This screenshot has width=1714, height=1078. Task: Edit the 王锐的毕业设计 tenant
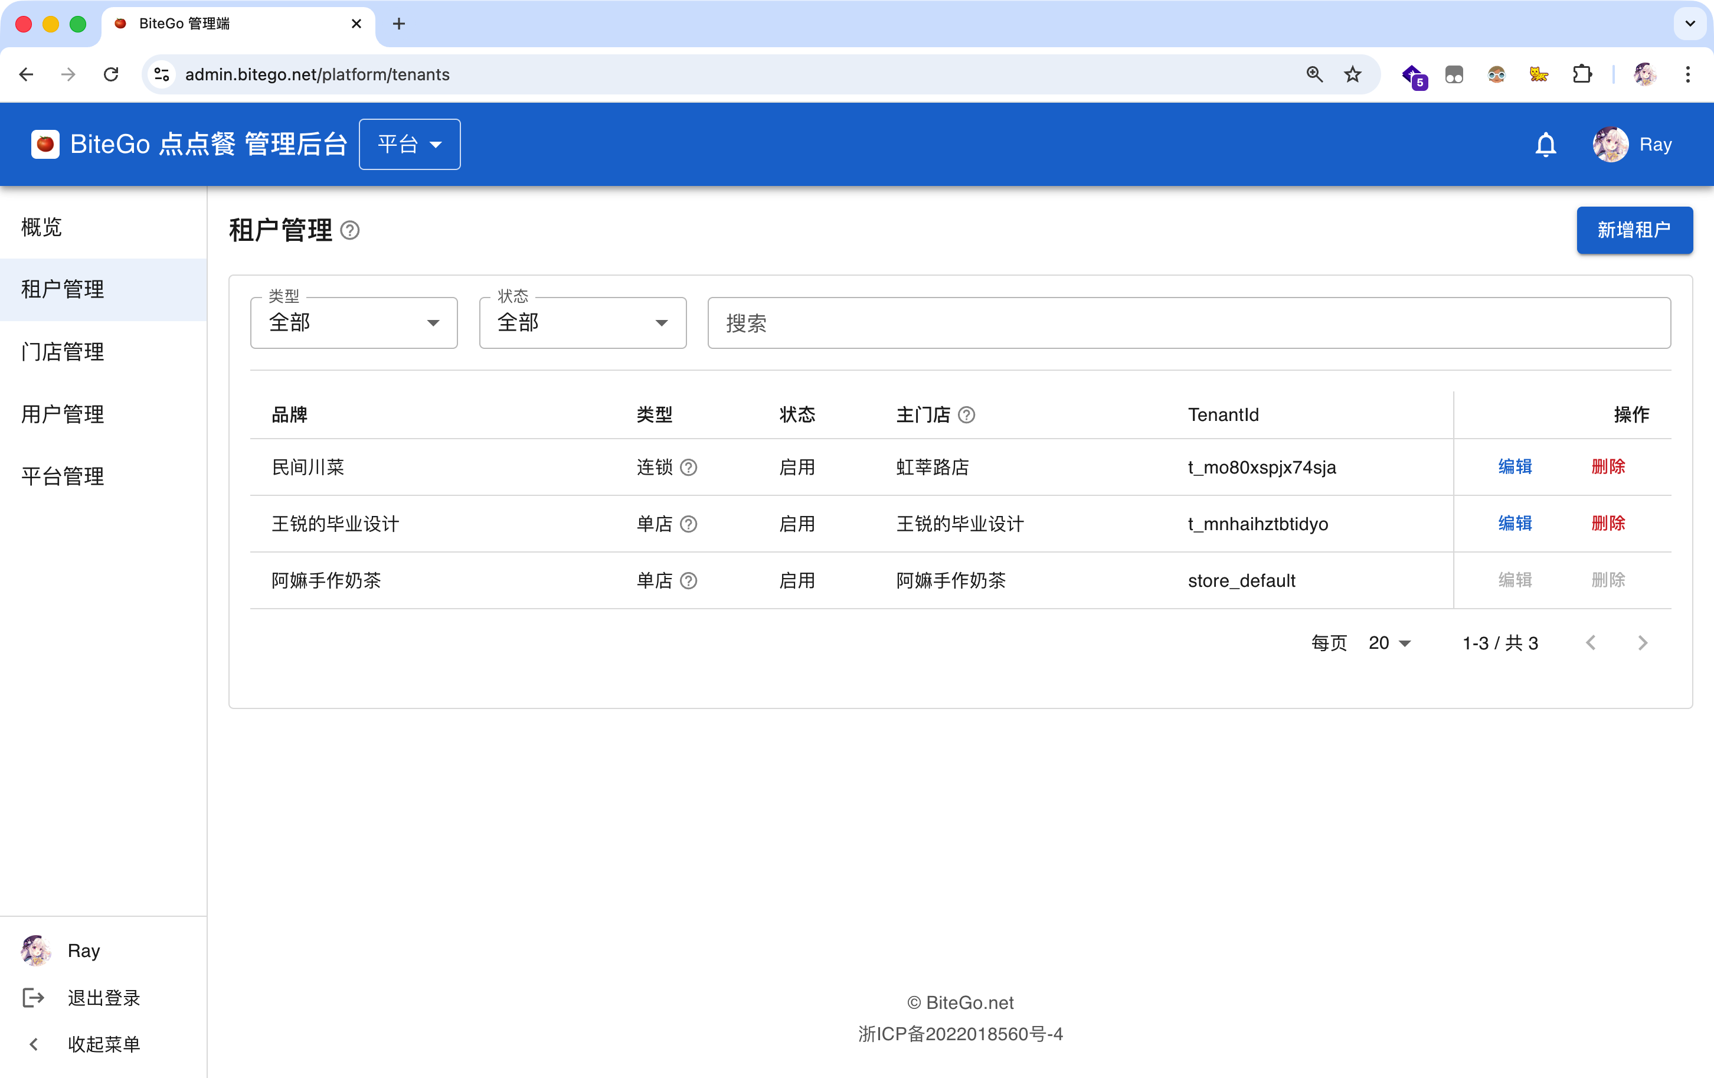[x=1515, y=524]
